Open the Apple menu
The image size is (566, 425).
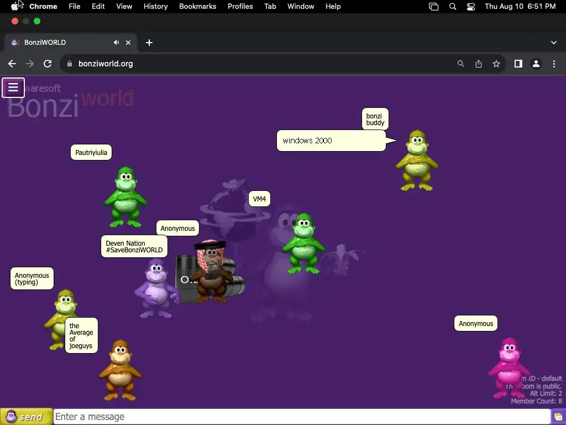click(14, 6)
